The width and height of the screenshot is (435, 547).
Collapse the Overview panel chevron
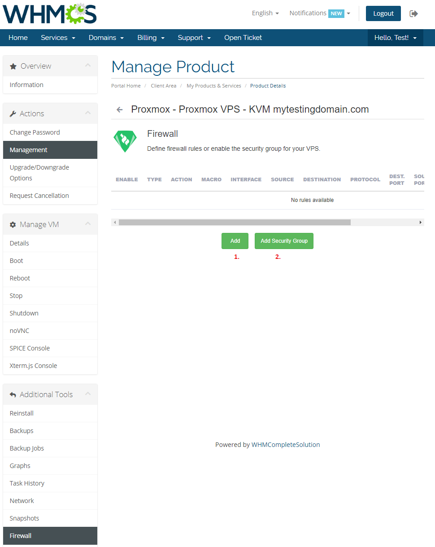(88, 66)
